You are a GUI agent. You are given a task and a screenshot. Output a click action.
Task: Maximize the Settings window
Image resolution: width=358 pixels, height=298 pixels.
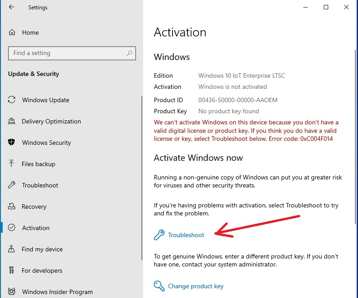point(326,7)
